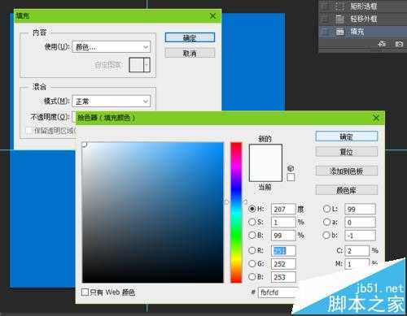Click the S percent field showing 1

pos(283,222)
